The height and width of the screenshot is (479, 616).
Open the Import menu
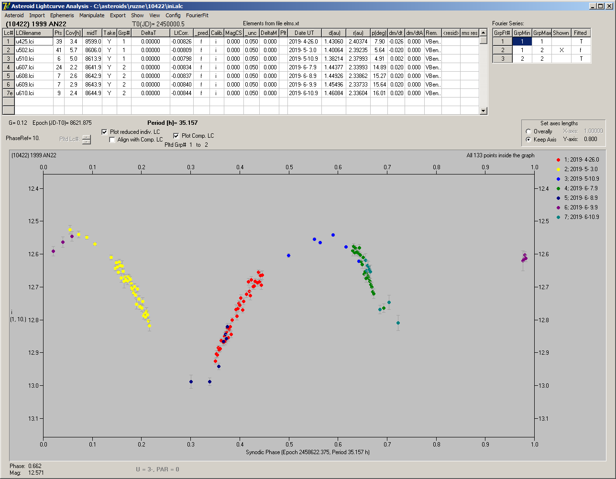tap(37, 15)
